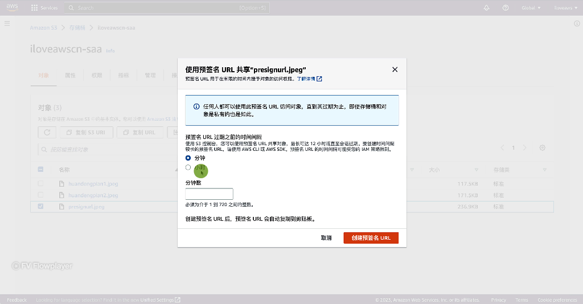The height and width of the screenshot is (304, 583).
Task: Click the top search field
Action: point(167,8)
